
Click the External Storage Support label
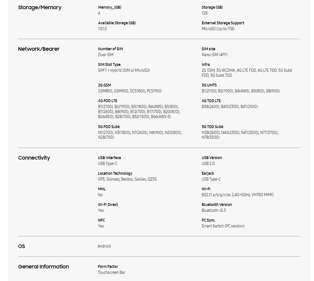pos(223,23)
